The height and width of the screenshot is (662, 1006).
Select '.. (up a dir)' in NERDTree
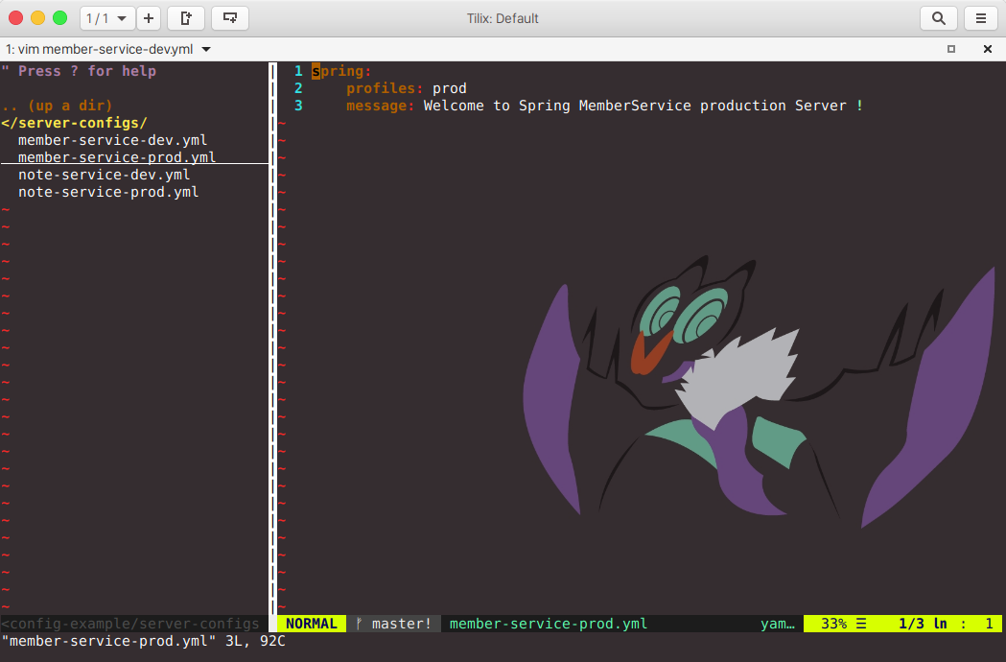click(x=57, y=106)
